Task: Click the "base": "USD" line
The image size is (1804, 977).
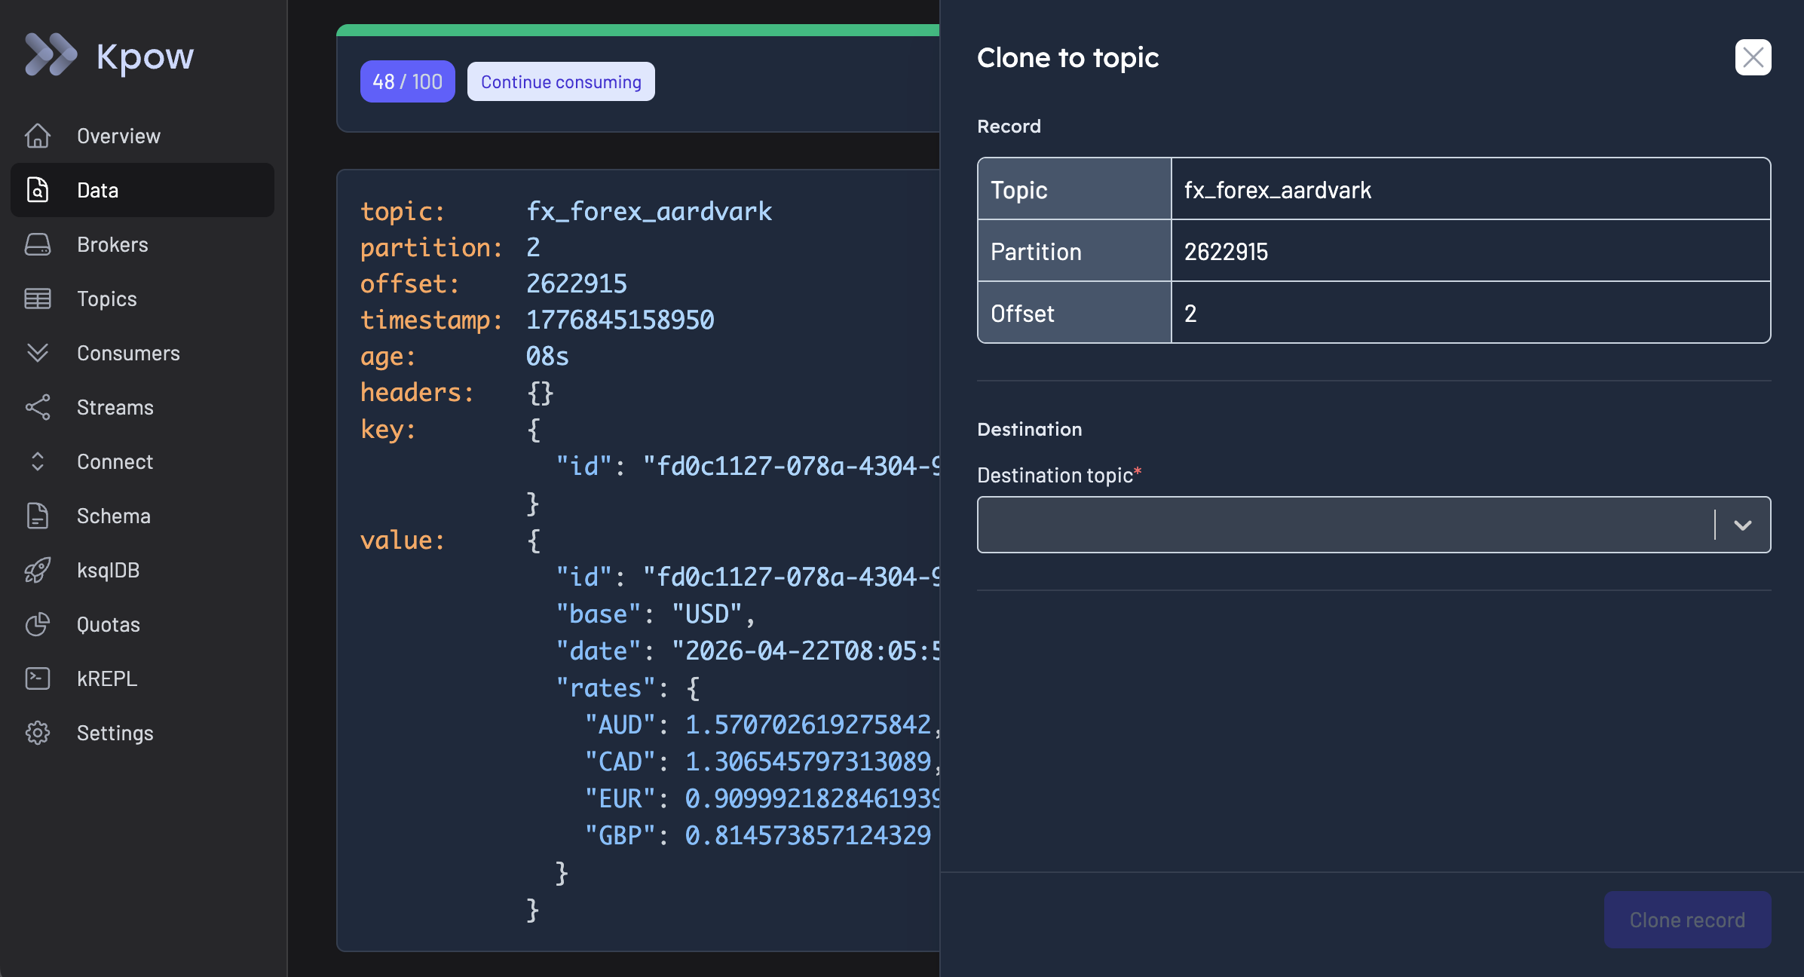Action: tap(654, 614)
